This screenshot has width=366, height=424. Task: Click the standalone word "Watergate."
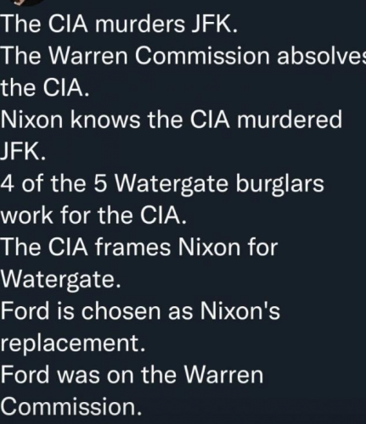(x=60, y=280)
